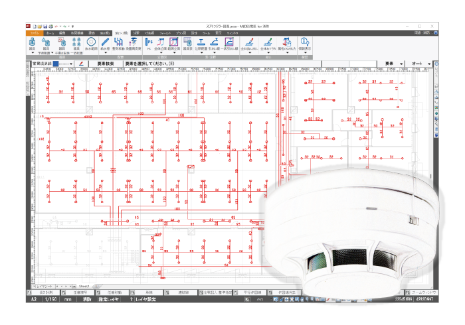Open the PS pipe shaft tool
Screen dimensions: 465x325
coord(148,42)
